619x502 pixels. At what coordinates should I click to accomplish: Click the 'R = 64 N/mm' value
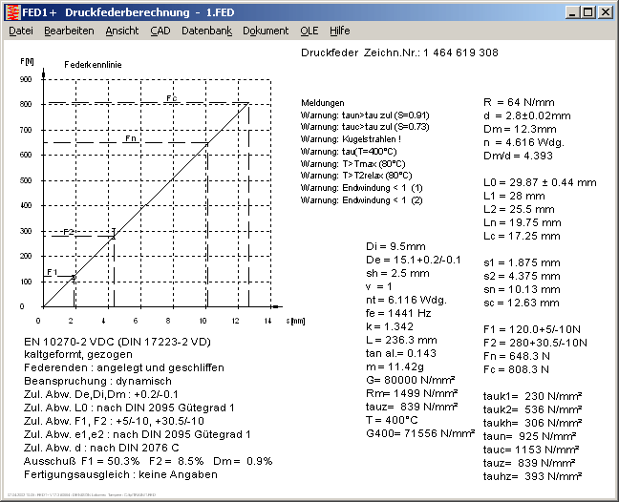[x=519, y=102]
